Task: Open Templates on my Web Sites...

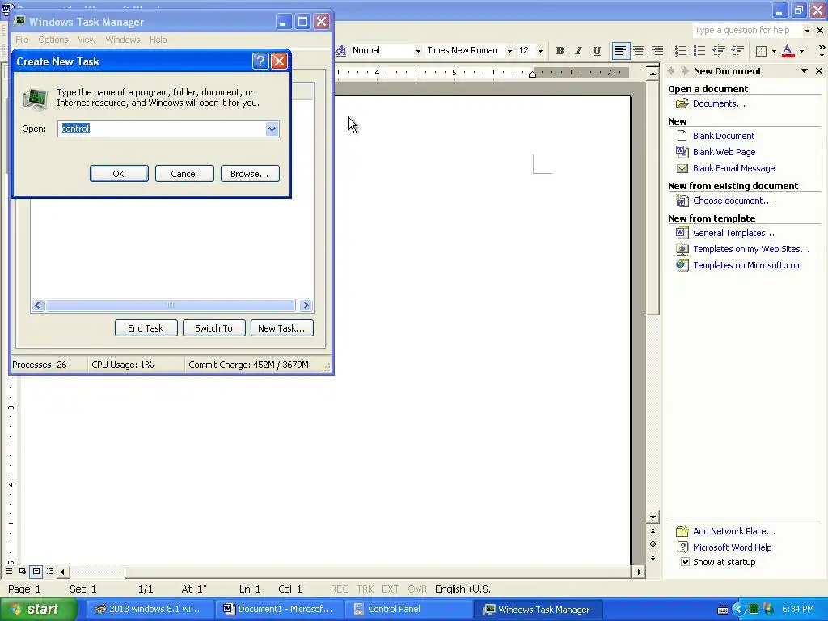Action: pos(751,249)
